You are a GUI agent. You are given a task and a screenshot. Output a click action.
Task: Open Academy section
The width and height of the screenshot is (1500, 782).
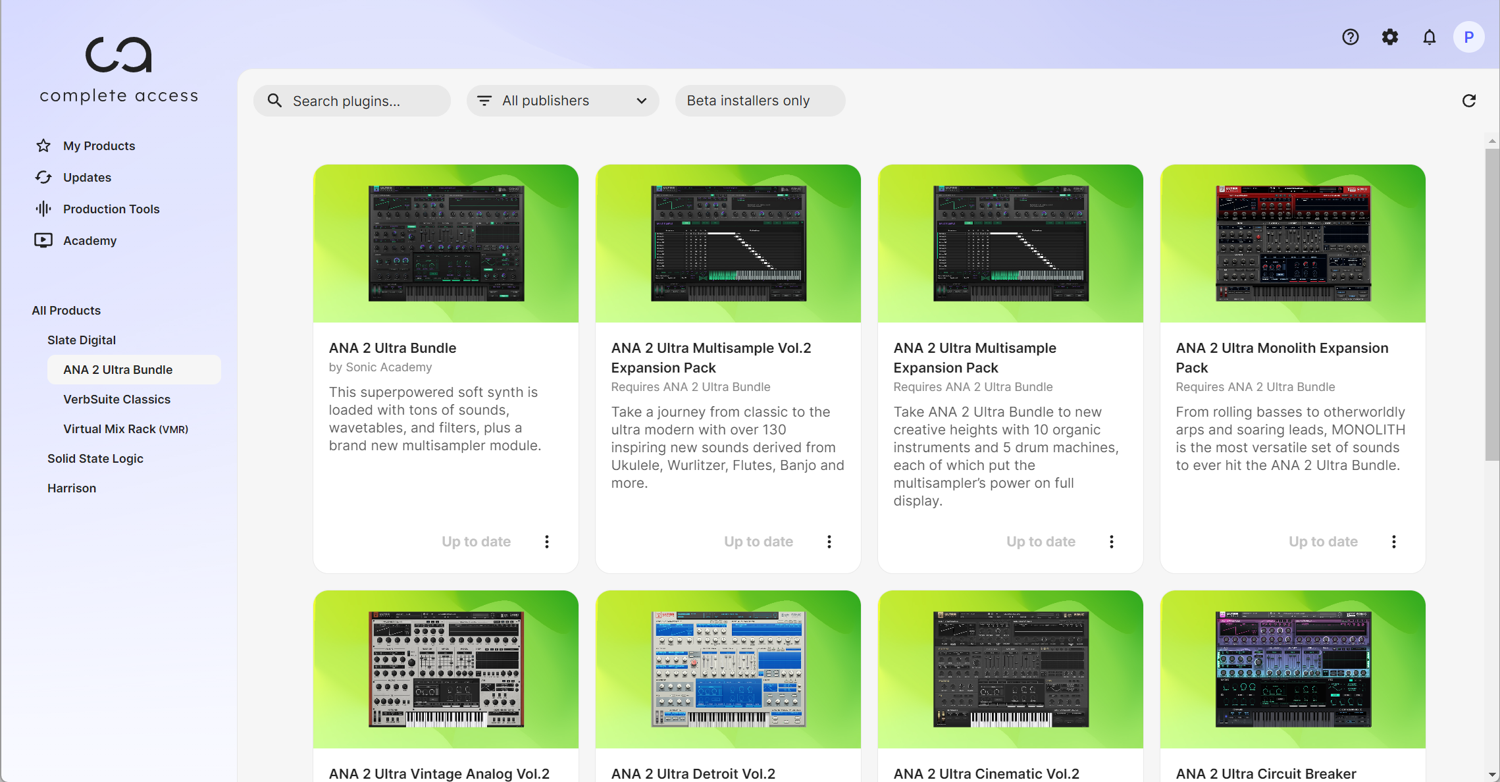tap(90, 240)
